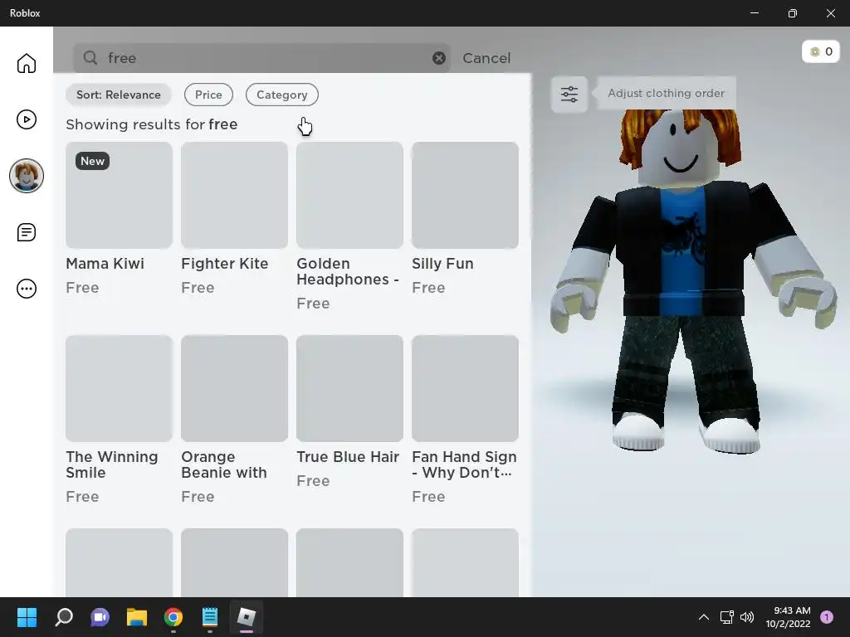Open the notification badge in tray
Viewport: 850px width, 637px height.
click(827, 617)
